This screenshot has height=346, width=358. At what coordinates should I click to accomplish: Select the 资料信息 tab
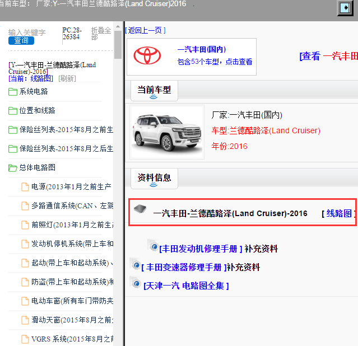tap(154, 179)
